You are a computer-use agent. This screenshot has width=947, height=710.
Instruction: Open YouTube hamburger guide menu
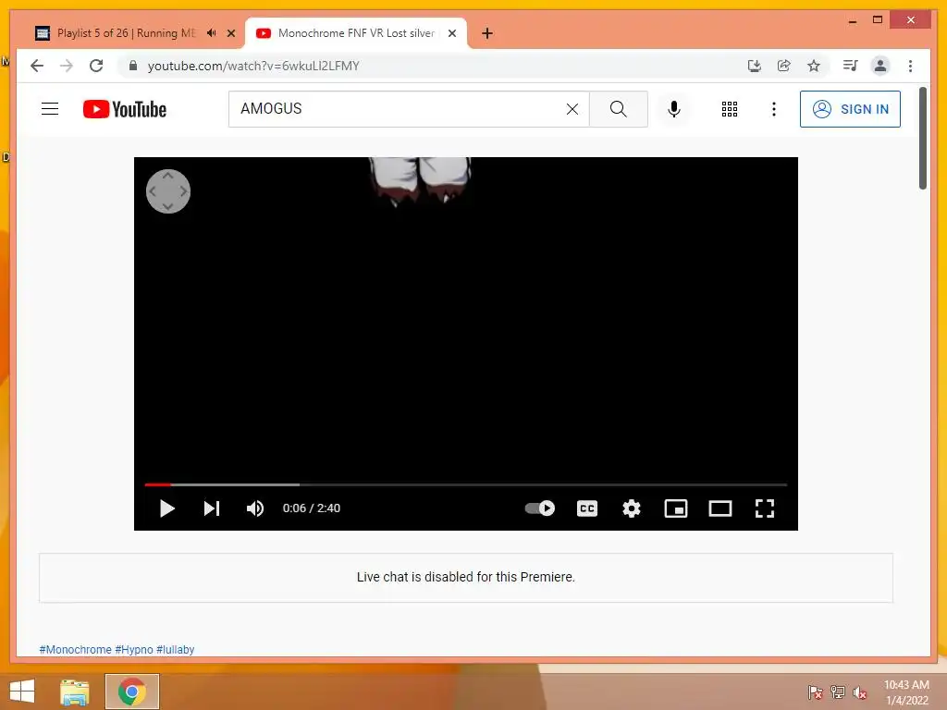(x=50, y=109)
